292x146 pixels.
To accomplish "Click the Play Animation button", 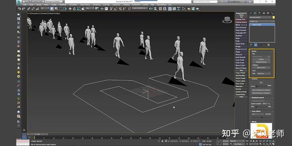I will [254, 141].
